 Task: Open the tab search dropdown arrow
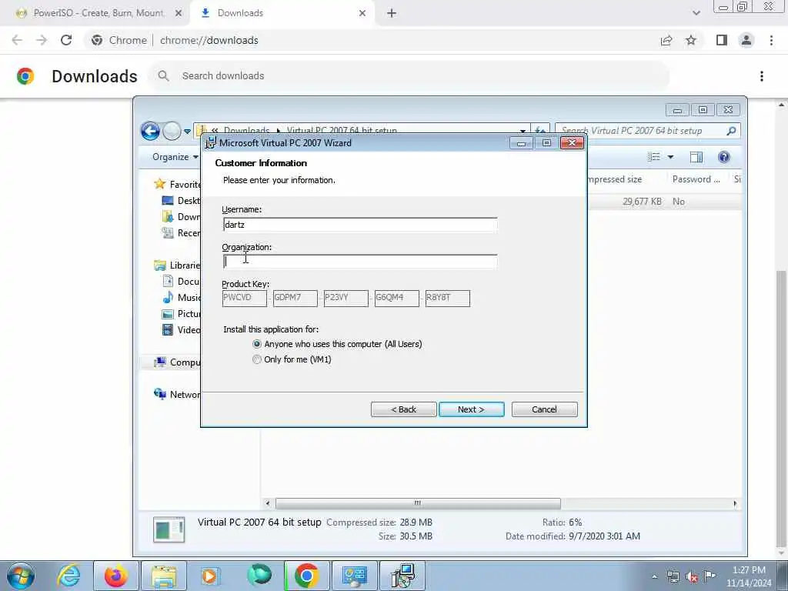tap(696, 13)
